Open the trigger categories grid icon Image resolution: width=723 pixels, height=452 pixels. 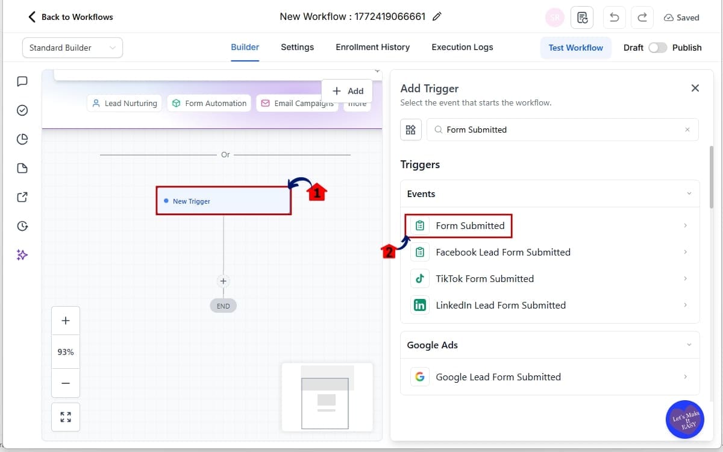pyautogui.click(x=410, y=130)
